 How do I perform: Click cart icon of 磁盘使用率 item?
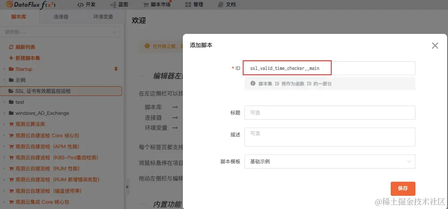[11, 191]
